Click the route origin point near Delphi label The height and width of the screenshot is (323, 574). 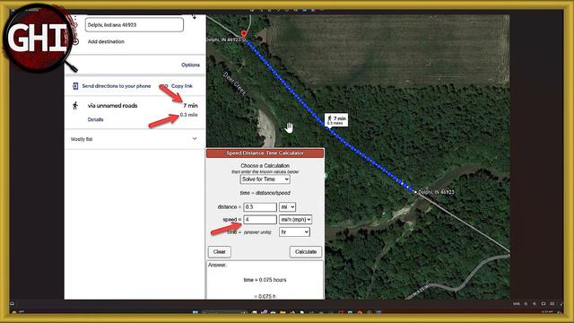tap(415, 192)
